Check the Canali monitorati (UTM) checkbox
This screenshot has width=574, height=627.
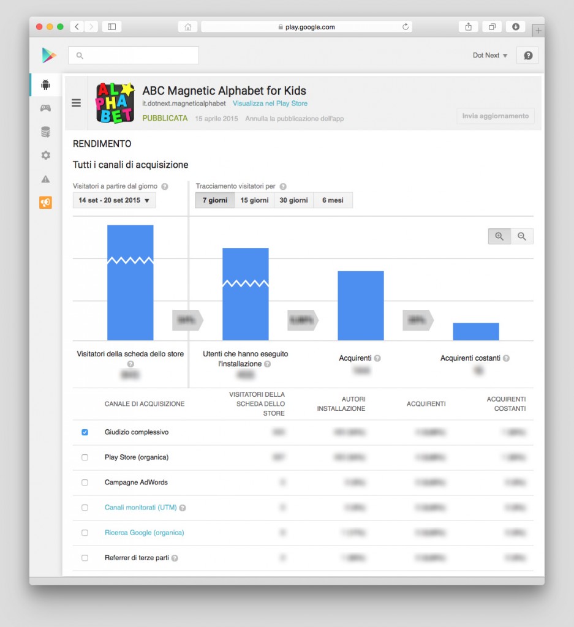85,508
